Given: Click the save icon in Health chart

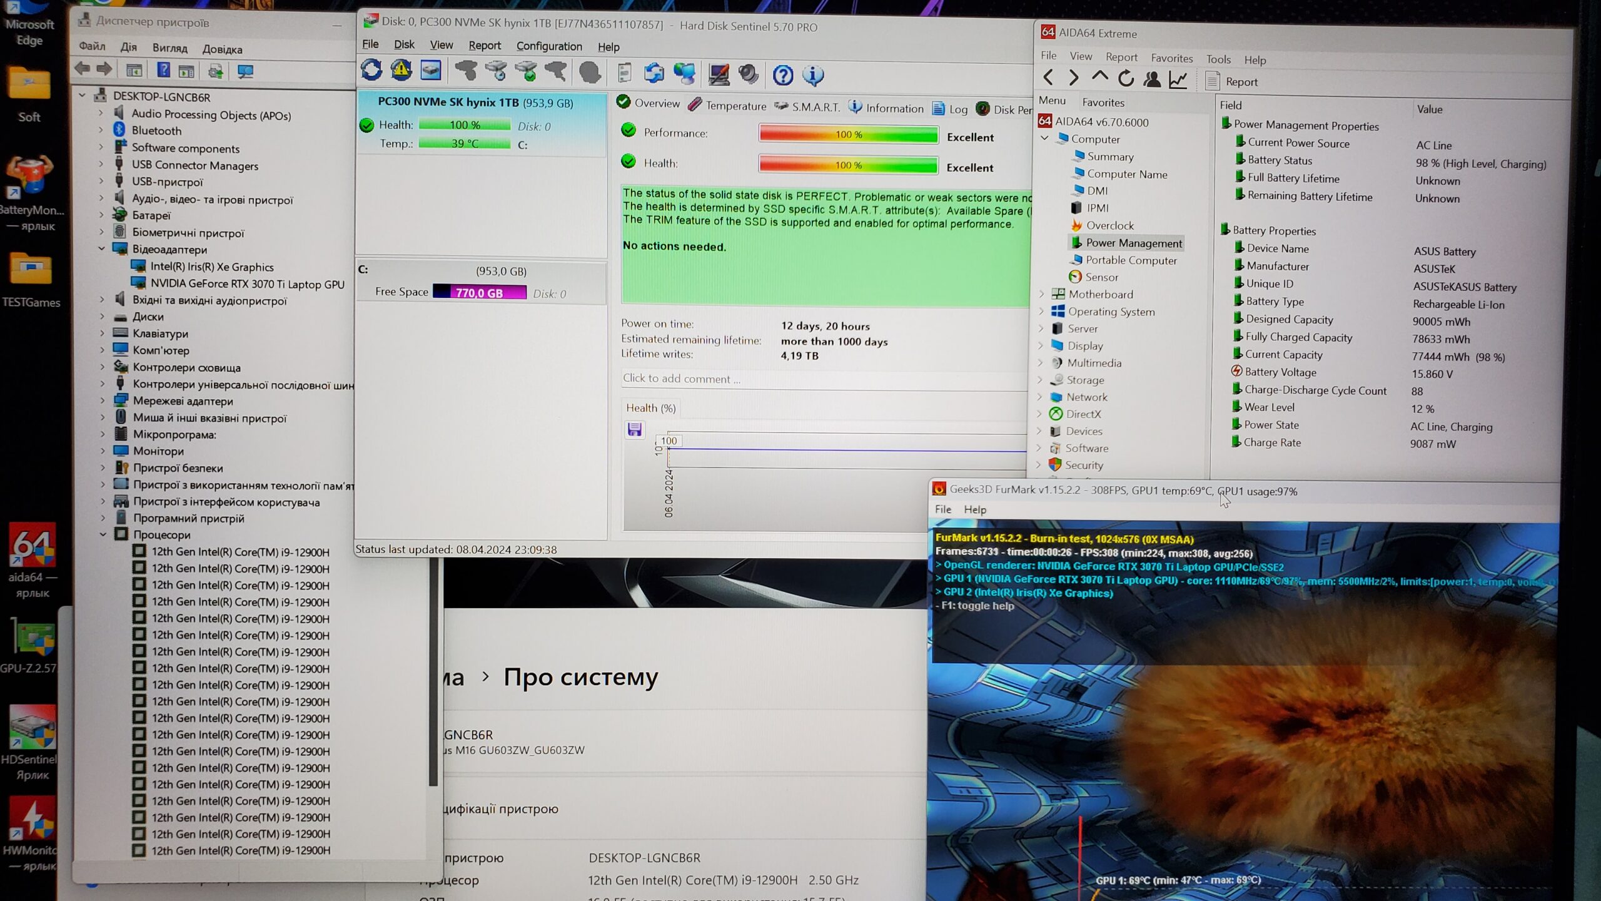Looking at the screenshot, I should tap(634, 429).
